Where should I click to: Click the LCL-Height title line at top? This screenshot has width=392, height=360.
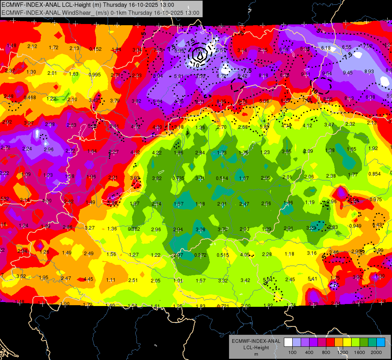(x=88, y=5)
